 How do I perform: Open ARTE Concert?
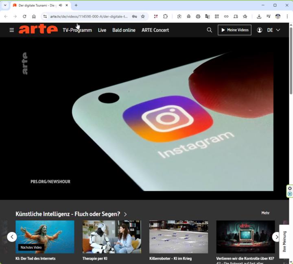[x=155, y=30]
